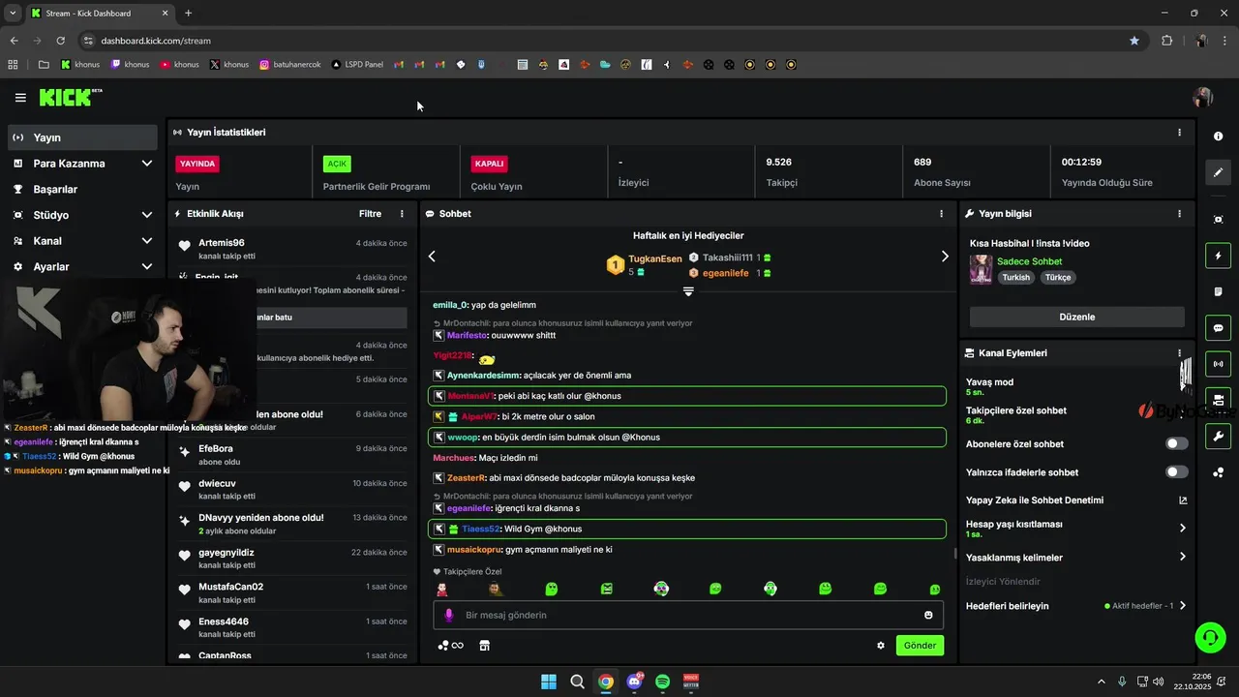Viewport: 1239px width, 697px height.
Task: Select the wrench icon in the right sidebar
Action: 1218,436
